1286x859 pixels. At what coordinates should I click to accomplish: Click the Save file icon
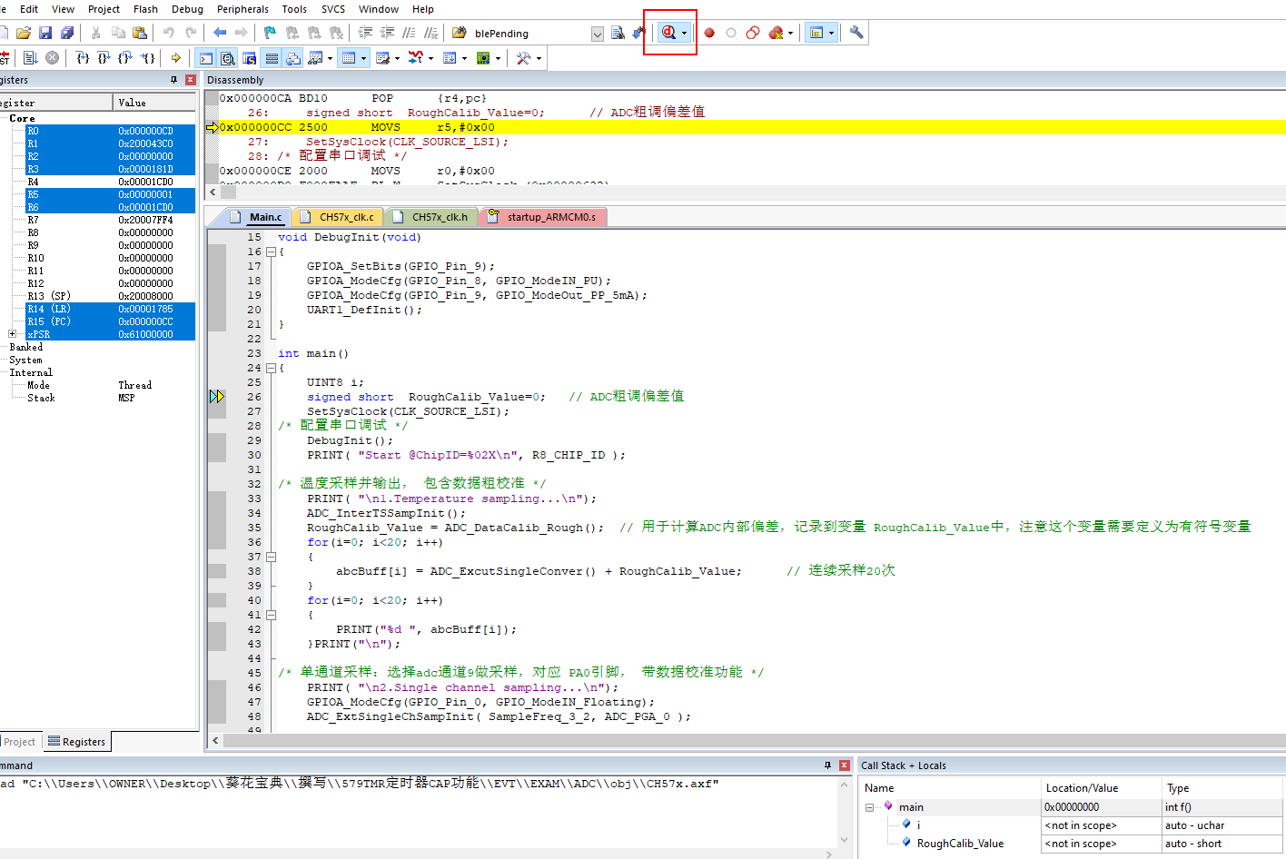tap(45, 33)
